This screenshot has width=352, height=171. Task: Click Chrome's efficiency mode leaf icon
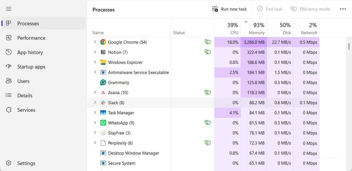click(207, 42)
